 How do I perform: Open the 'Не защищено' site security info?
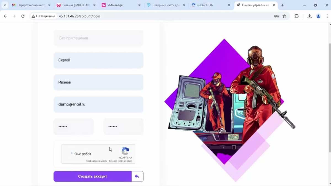click(x=43, y=16)
